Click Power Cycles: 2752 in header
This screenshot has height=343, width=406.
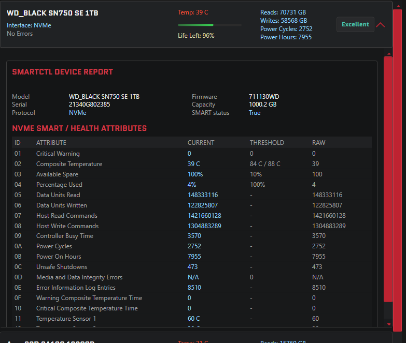pos(286,29)
